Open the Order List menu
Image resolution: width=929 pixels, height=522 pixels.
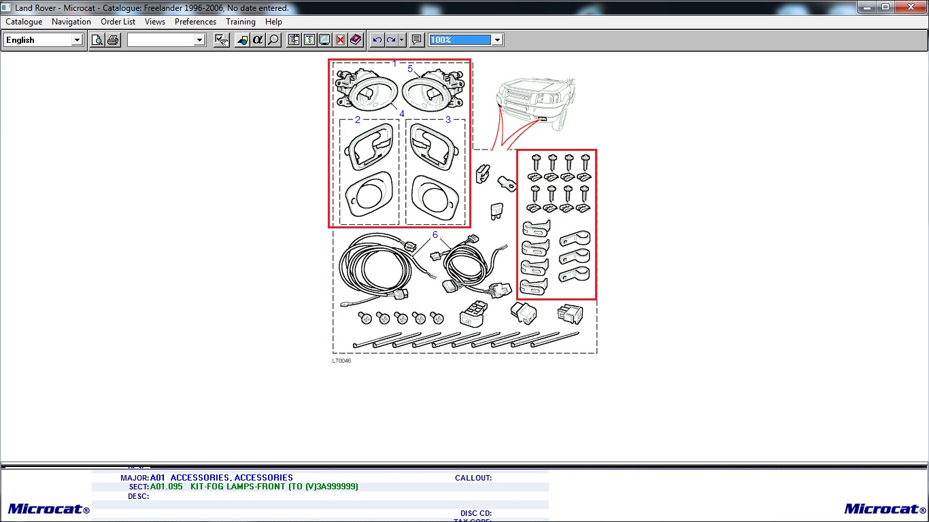tap(118, 22)
